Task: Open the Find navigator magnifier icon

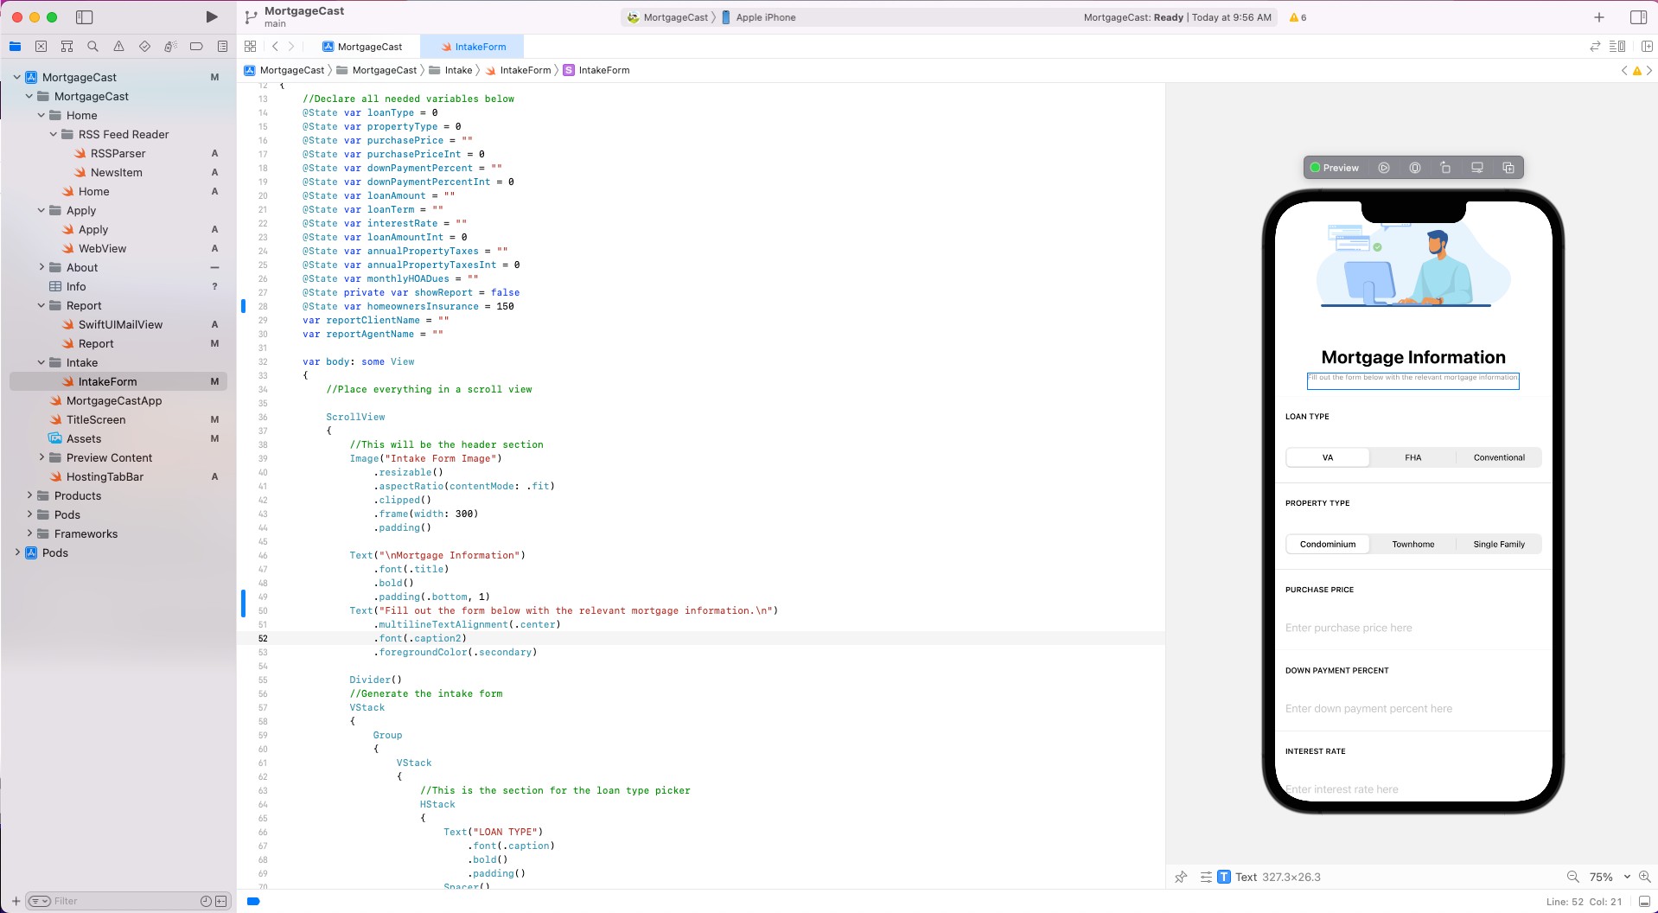Action: point(92,47)
